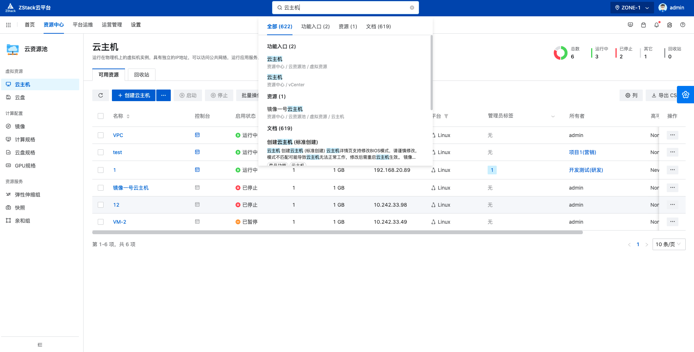The height and width of the screenshot is (352, 694).
Task: Toggle the select-all header checkbox
Action: (101, 116)
